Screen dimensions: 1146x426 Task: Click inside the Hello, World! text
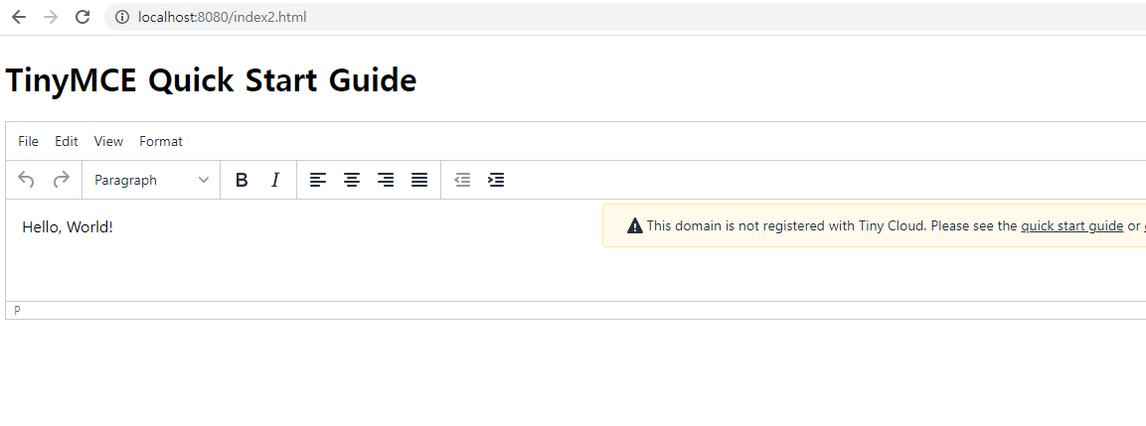coord(68,227)
